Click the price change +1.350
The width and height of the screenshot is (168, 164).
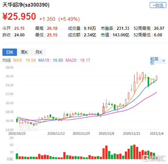[47, 19]
